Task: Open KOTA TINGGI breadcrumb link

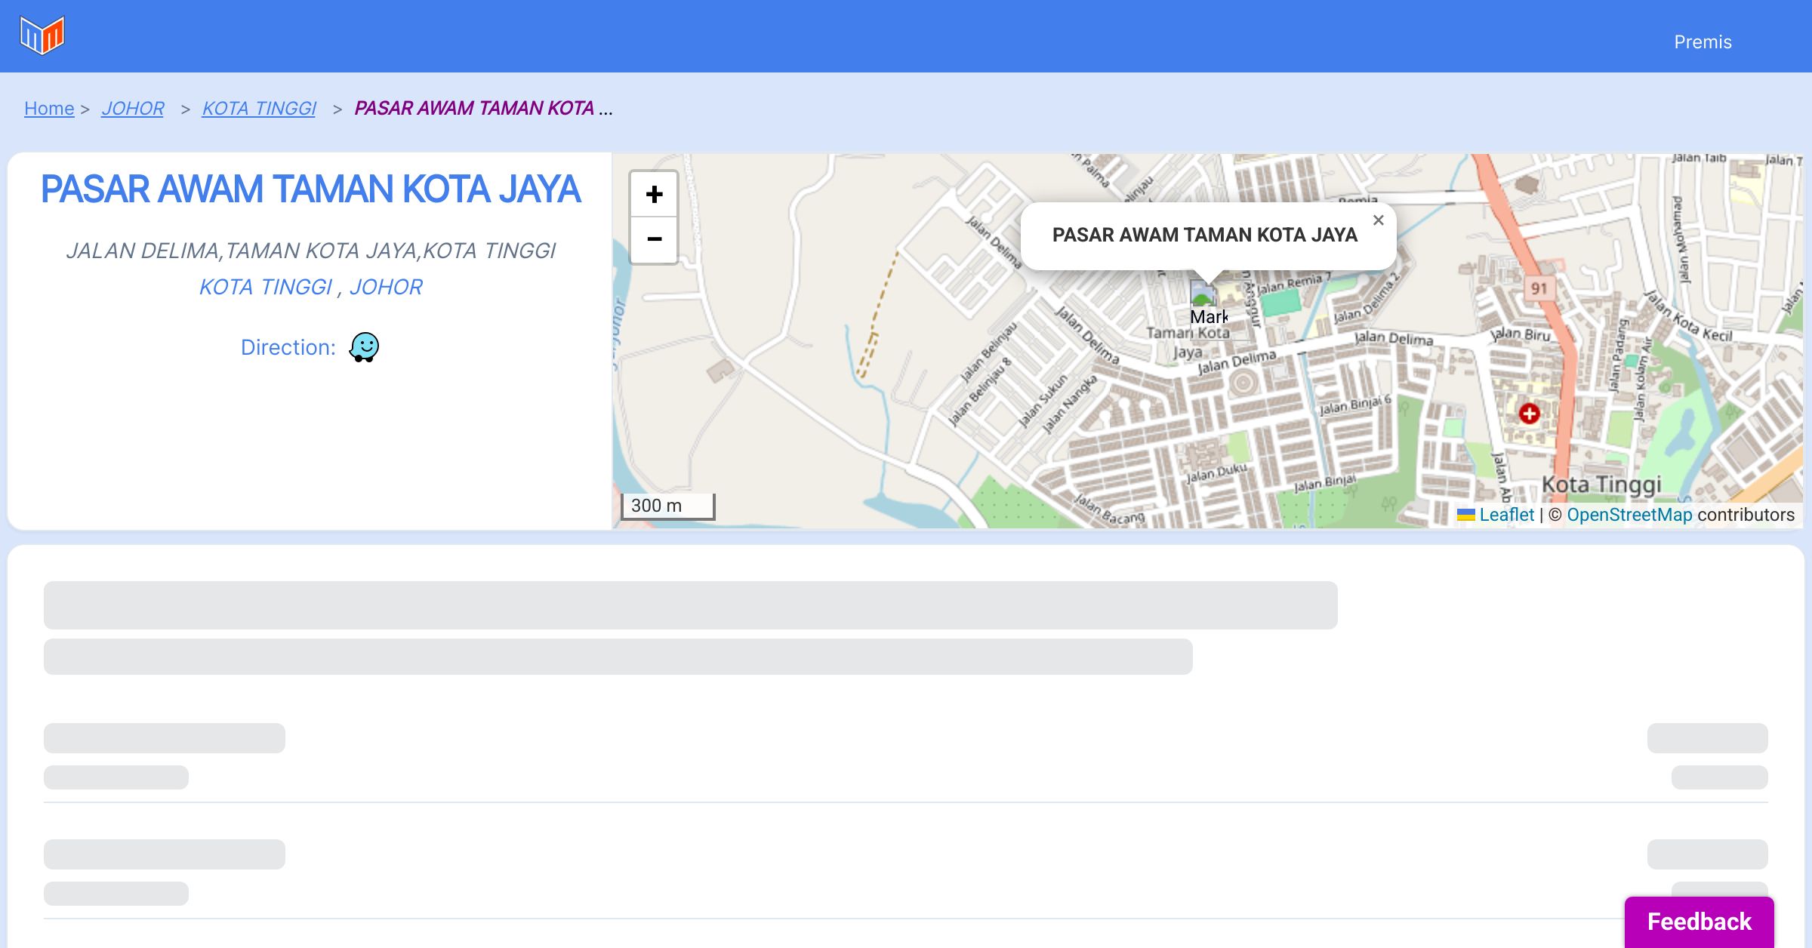Action: click(x=259, y=109)
